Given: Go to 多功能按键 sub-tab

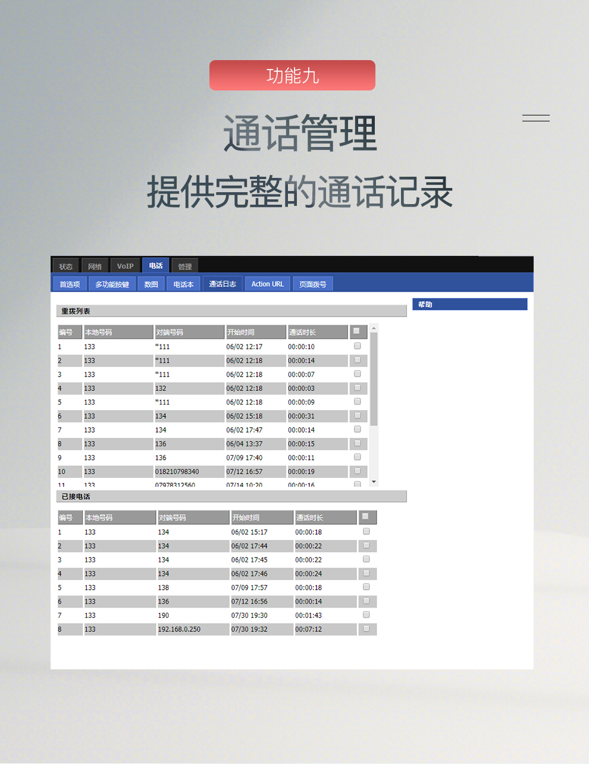Looking at the screenshot, I should pyautogui.click(x=112, y=284).
